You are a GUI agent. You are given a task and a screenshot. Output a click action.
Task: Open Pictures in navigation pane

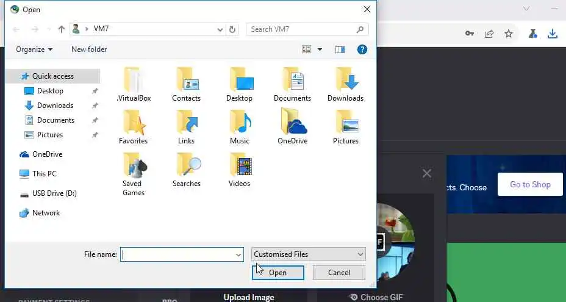pyautogui.click(x=50, y=135)
